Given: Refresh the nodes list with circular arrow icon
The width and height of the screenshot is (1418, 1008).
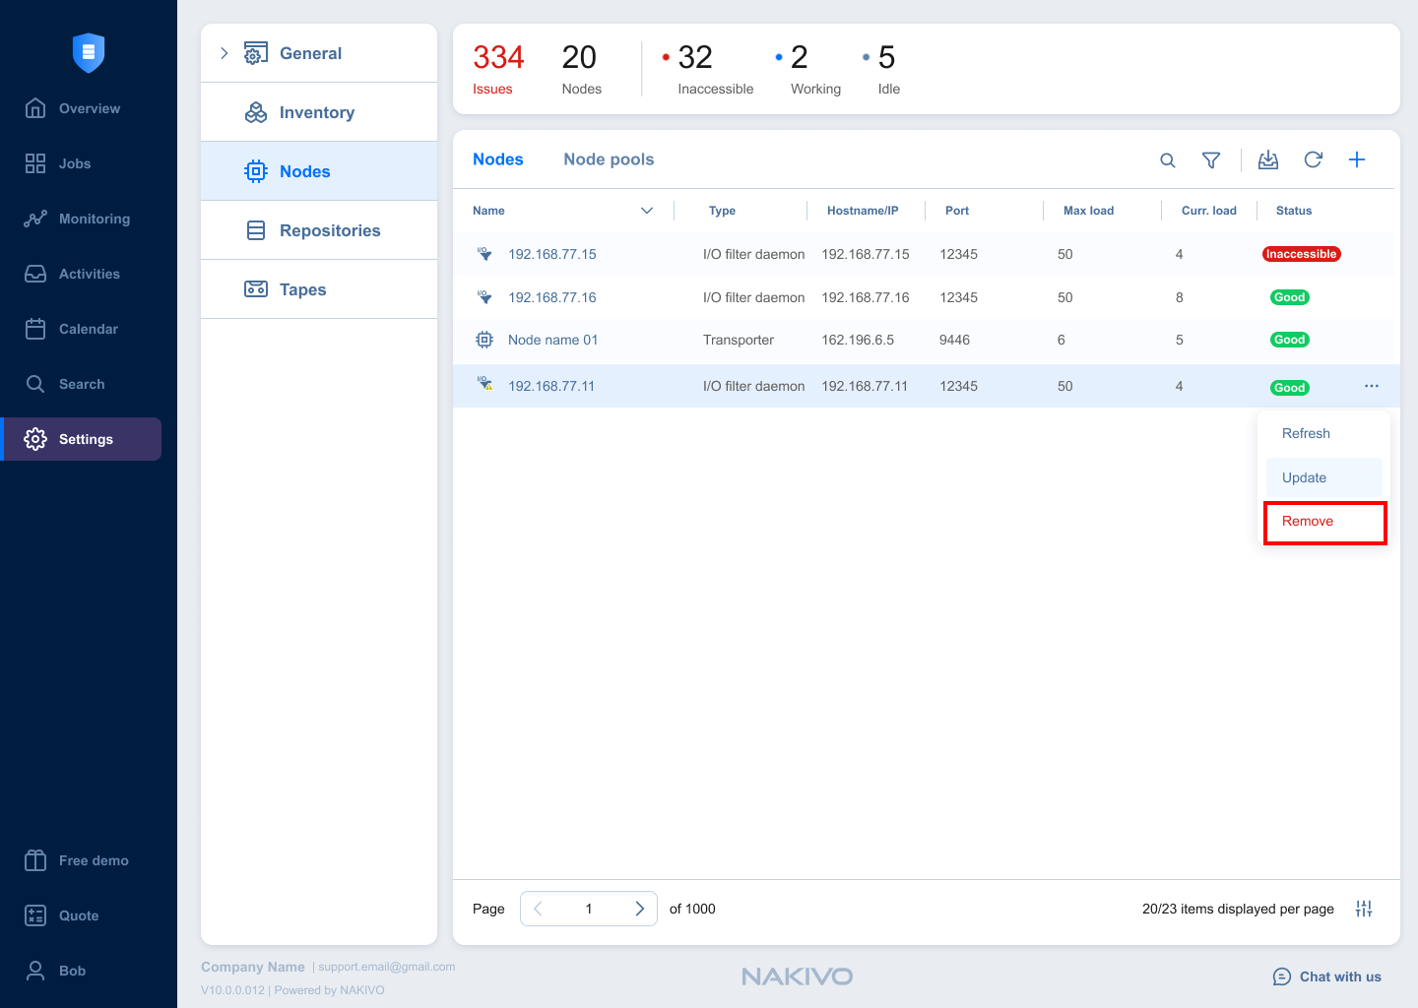Looking at the screenshot, I should point(1313,160).
